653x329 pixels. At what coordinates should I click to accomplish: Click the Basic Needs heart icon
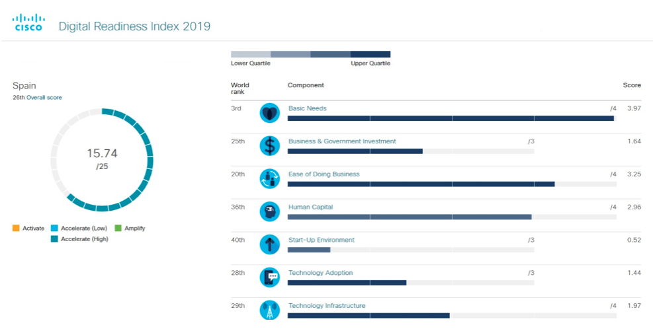pos(270,113)
